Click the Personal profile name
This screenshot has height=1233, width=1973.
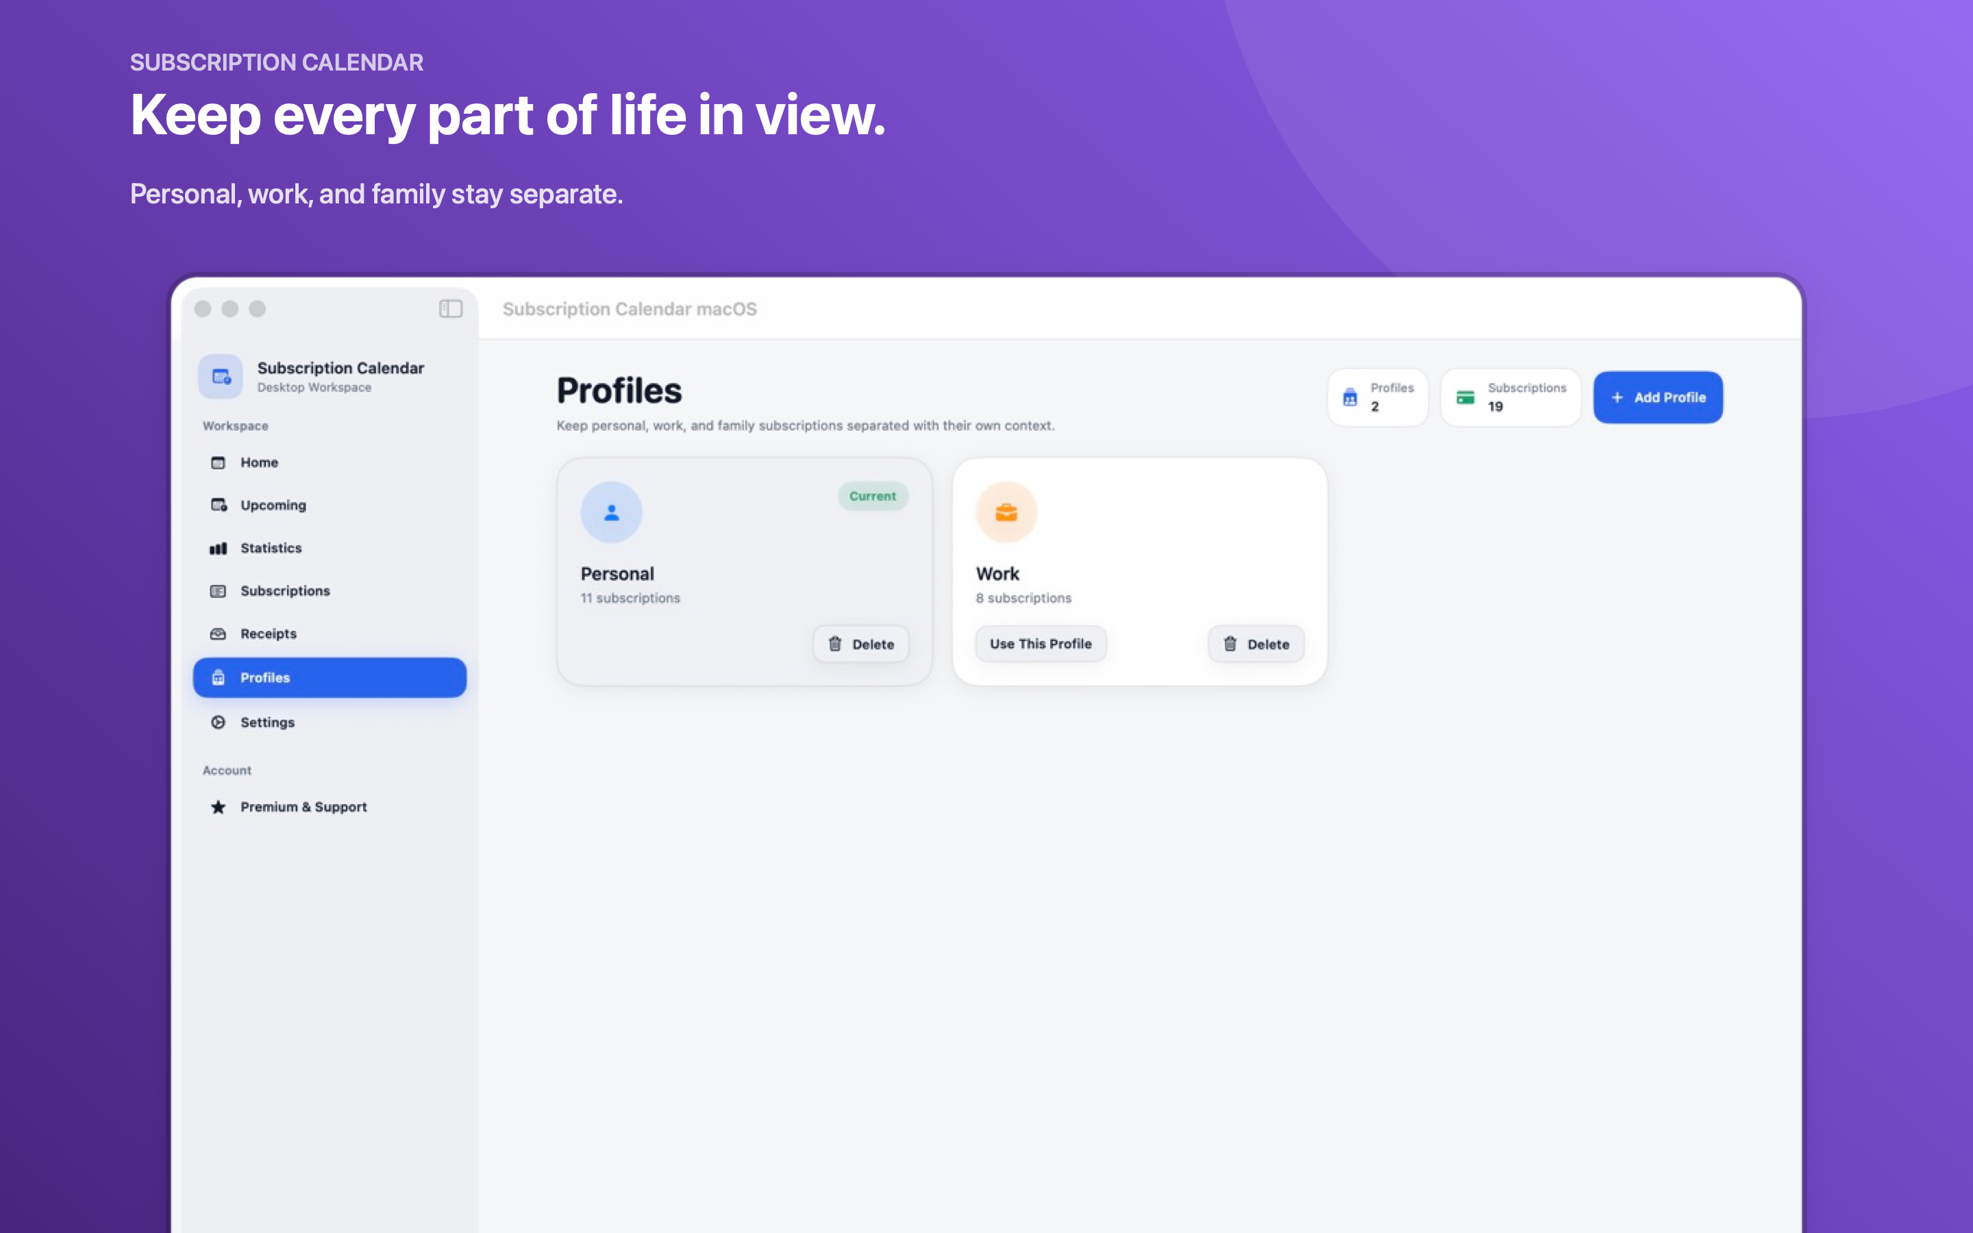click(x=617, y=574)
